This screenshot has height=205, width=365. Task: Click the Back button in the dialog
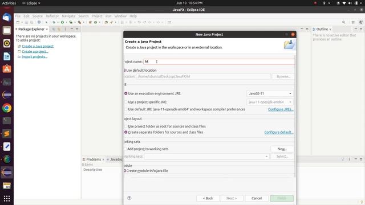pyautogui.click(x=208, y=198)
